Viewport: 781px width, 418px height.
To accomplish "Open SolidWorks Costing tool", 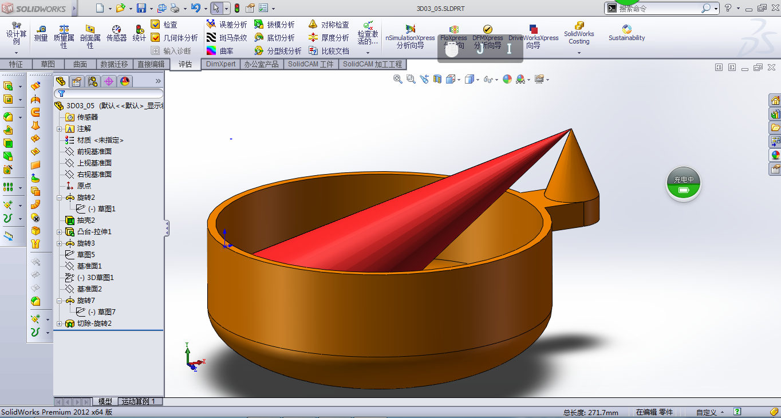I will click(x=579, y=33).
